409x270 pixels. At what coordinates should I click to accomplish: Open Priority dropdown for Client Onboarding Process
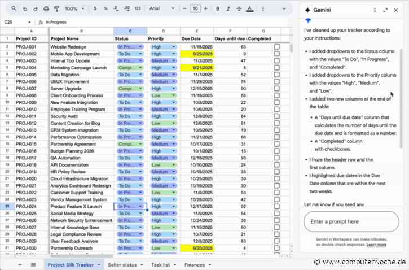[x=174, y=95]
